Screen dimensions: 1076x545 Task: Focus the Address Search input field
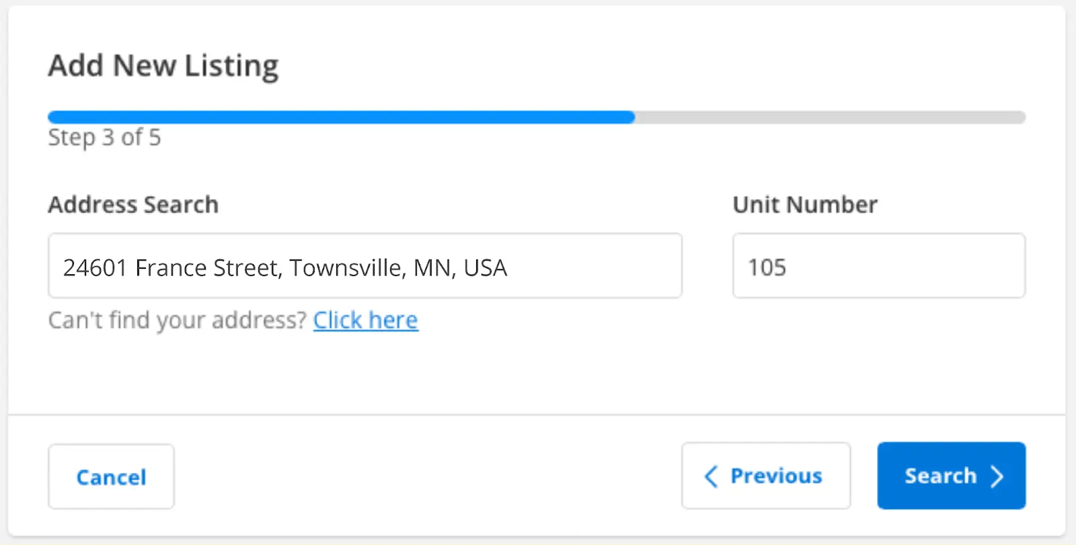(365, 265)
